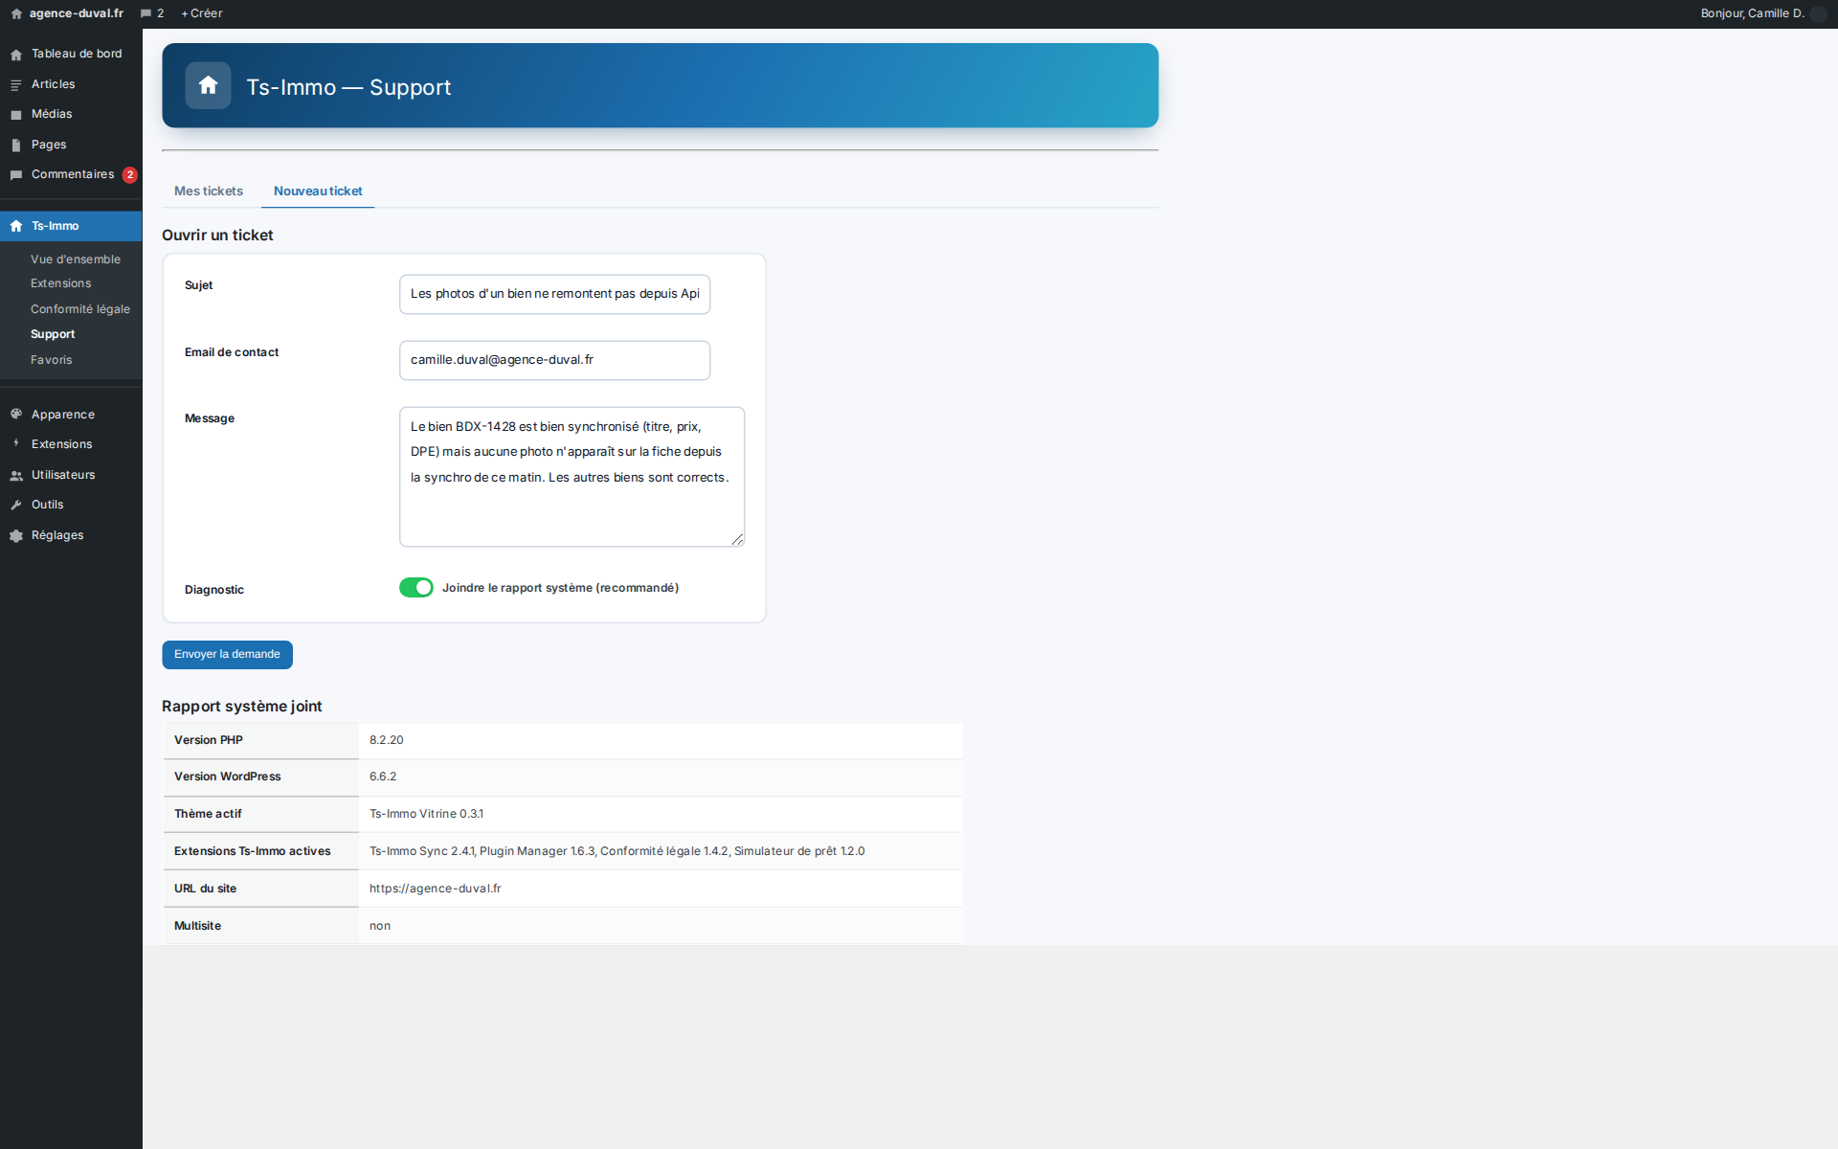Image resolution: width=1838 pixels, height=1149 pixels.
Task: Toggle Joindre le rapport système switch
Action: point(416,588)
